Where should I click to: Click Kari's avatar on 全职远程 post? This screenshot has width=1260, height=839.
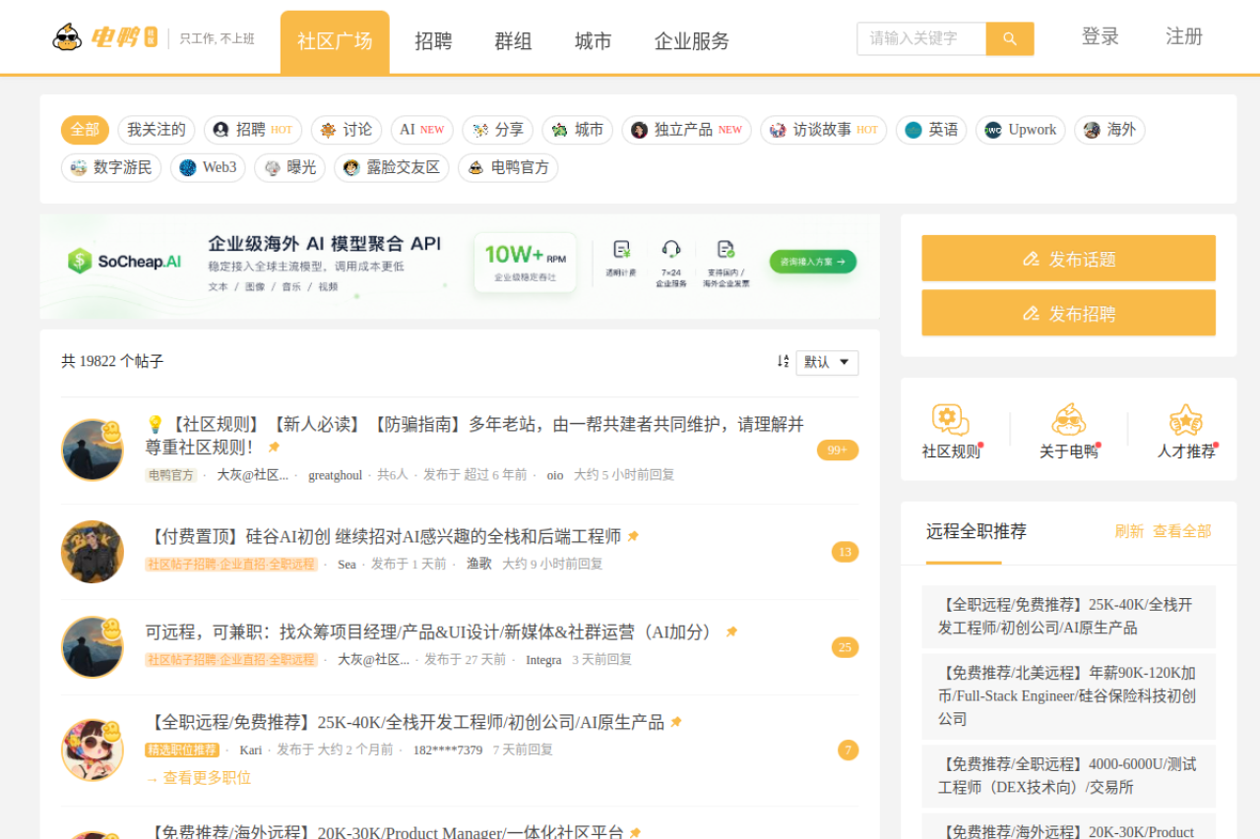point(93,749)
